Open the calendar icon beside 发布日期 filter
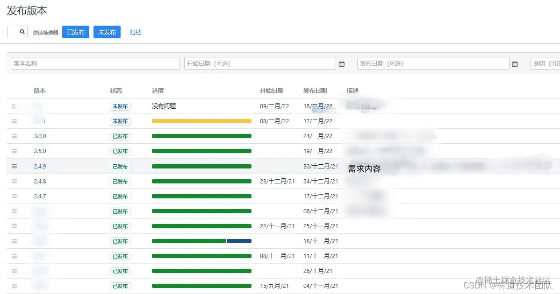Viewport: 560px width, 294px height. tap(515, 63)
